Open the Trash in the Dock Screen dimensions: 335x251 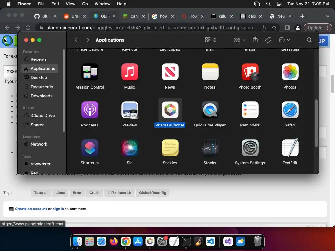pos(257,241)
